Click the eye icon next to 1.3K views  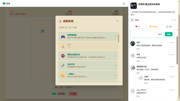(x=172, y=20)
